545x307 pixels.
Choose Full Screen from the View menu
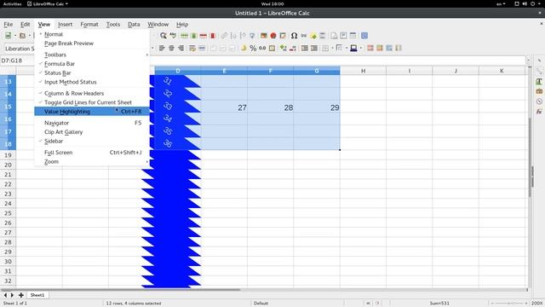click(x=92, y=153)
